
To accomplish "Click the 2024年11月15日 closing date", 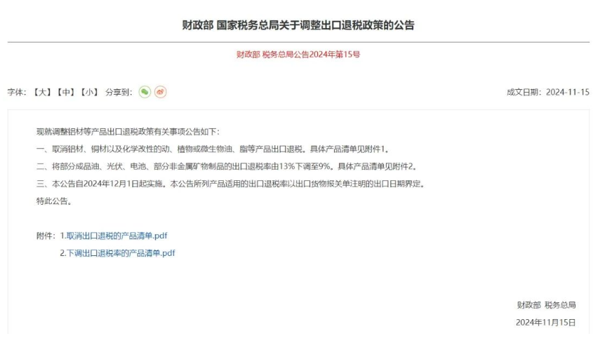I will pos(546,323).
